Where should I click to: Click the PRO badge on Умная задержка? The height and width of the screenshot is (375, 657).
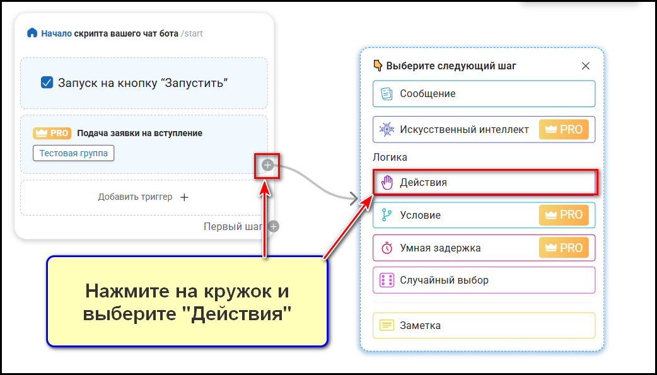pyautogui.click(x=564, y=248)
